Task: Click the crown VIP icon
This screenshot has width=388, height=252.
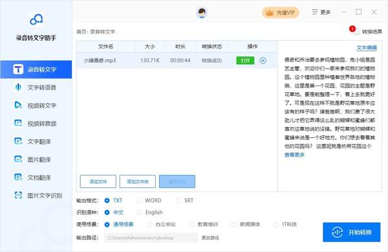Action: point(269,12)
